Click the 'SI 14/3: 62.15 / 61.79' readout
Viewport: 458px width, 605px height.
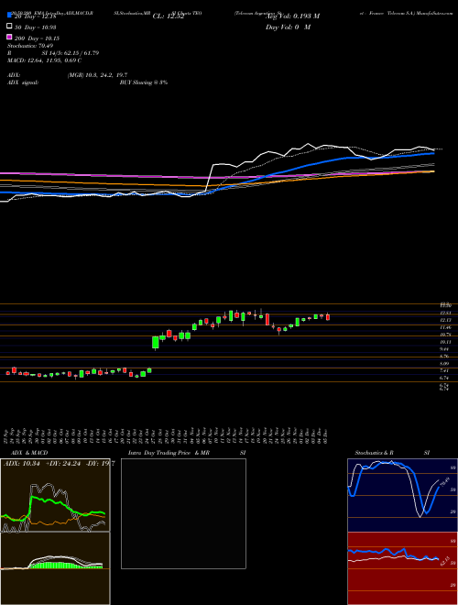(x=71, y=53)
